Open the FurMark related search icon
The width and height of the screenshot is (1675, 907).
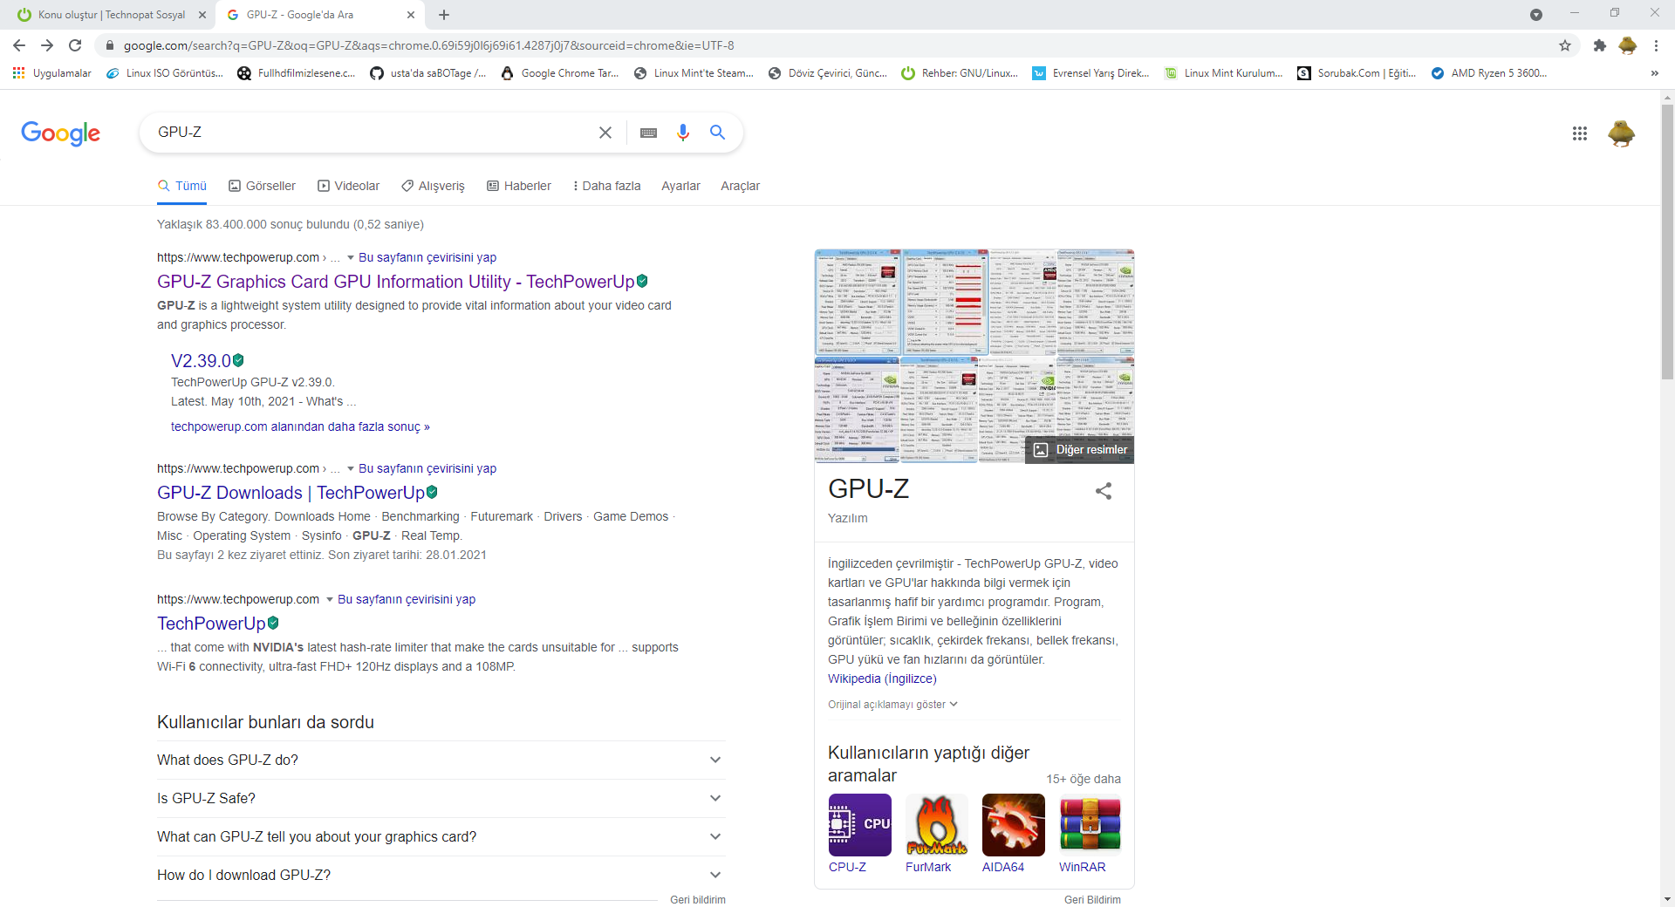coord(937,825)
